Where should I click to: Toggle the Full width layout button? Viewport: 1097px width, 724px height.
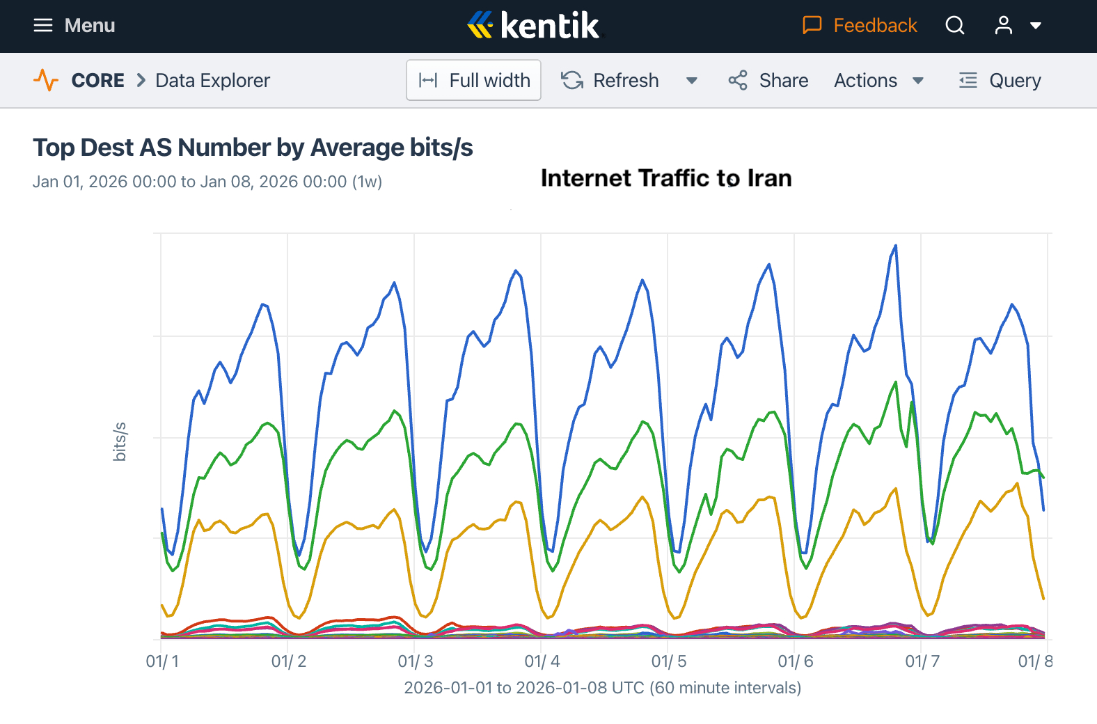tap(474, 81)
